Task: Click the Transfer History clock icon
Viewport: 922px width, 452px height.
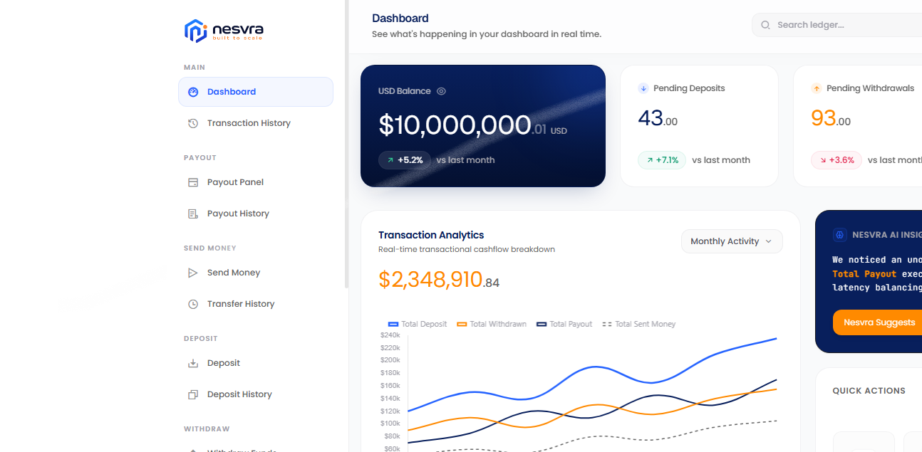Action: point(193,304)
